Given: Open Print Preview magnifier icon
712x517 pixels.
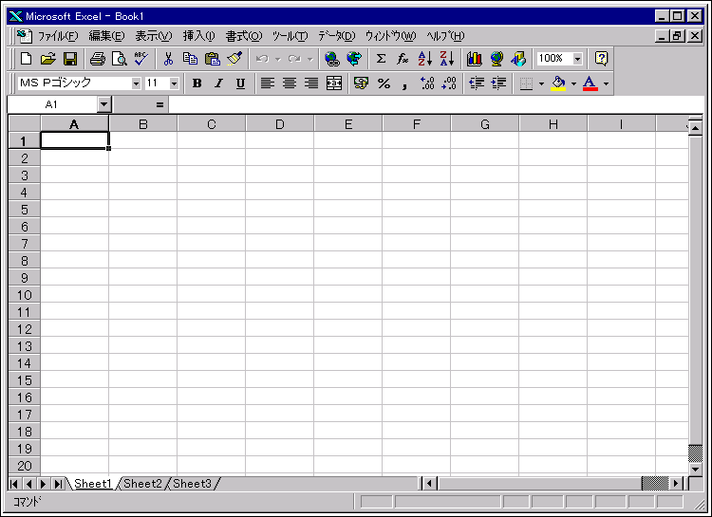Looking at the screenshot, I should (x=120, y=59).
